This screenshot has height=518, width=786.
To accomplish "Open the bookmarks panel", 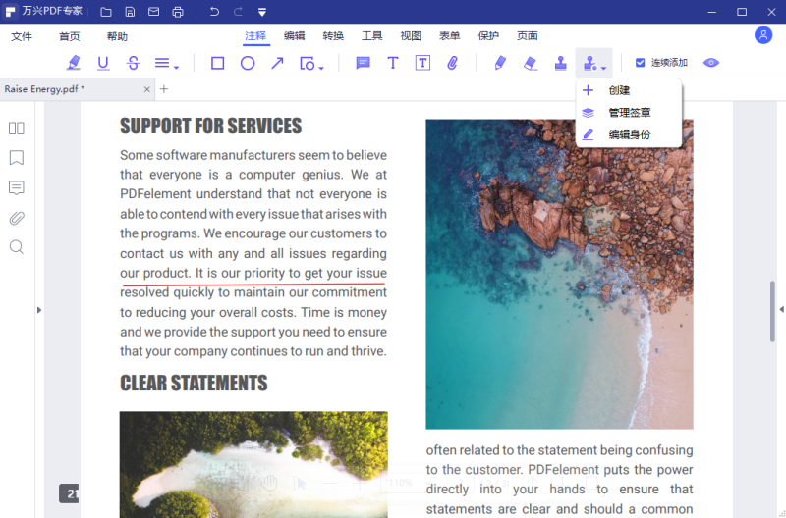I will 17,158.
